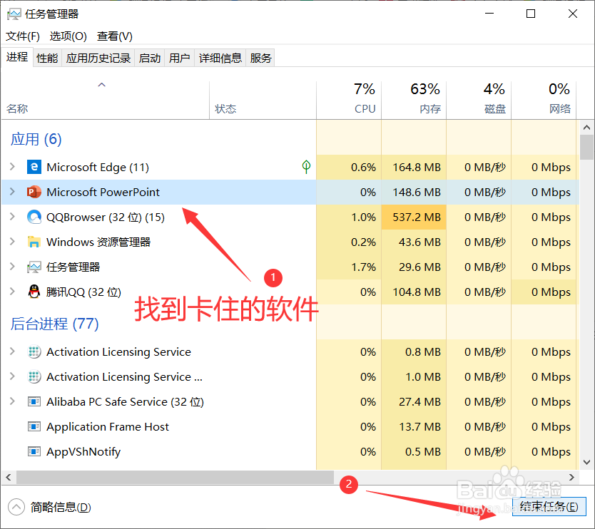Screen dimensions: 595x529
Task: Select the 任务管理器 icon in process list
Action: (34, 267)
